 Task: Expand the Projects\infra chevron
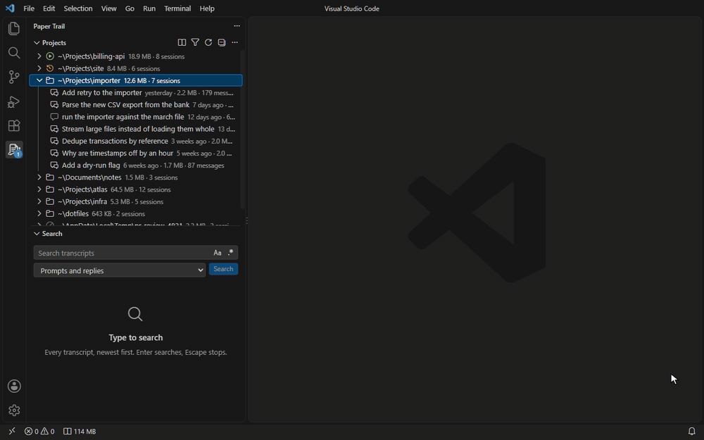pyautogui.click(x=39, y=201)
